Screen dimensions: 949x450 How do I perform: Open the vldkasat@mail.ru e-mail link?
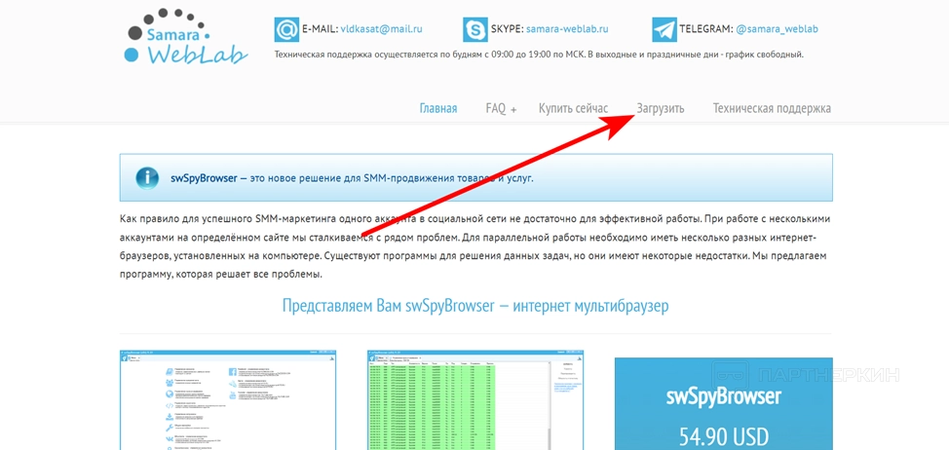pos(381,28)
